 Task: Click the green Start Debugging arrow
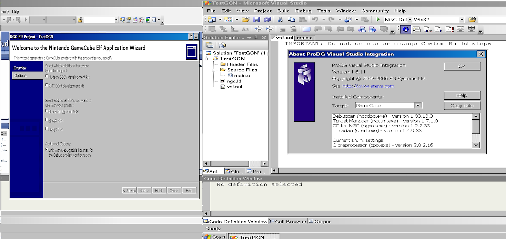378,20
